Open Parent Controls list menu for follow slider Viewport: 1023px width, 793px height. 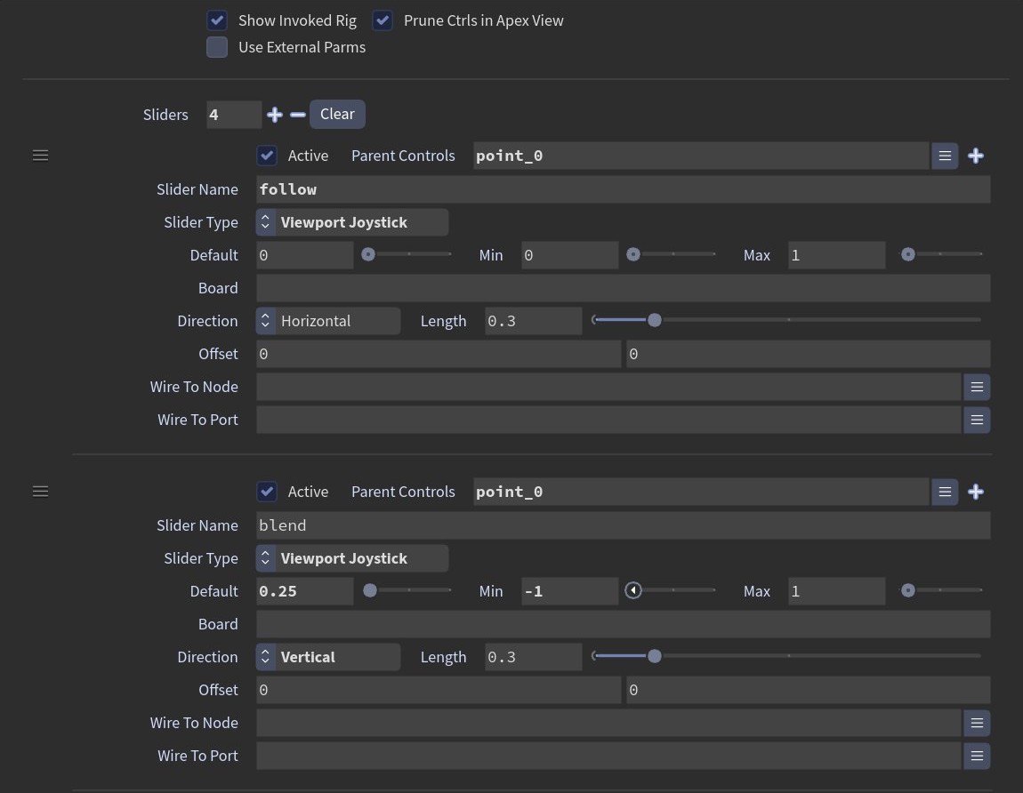pos(945,156)
